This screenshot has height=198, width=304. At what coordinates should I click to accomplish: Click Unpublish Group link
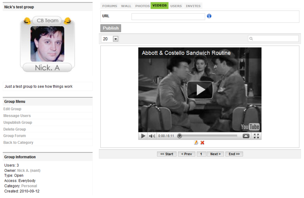click(17, 122)
